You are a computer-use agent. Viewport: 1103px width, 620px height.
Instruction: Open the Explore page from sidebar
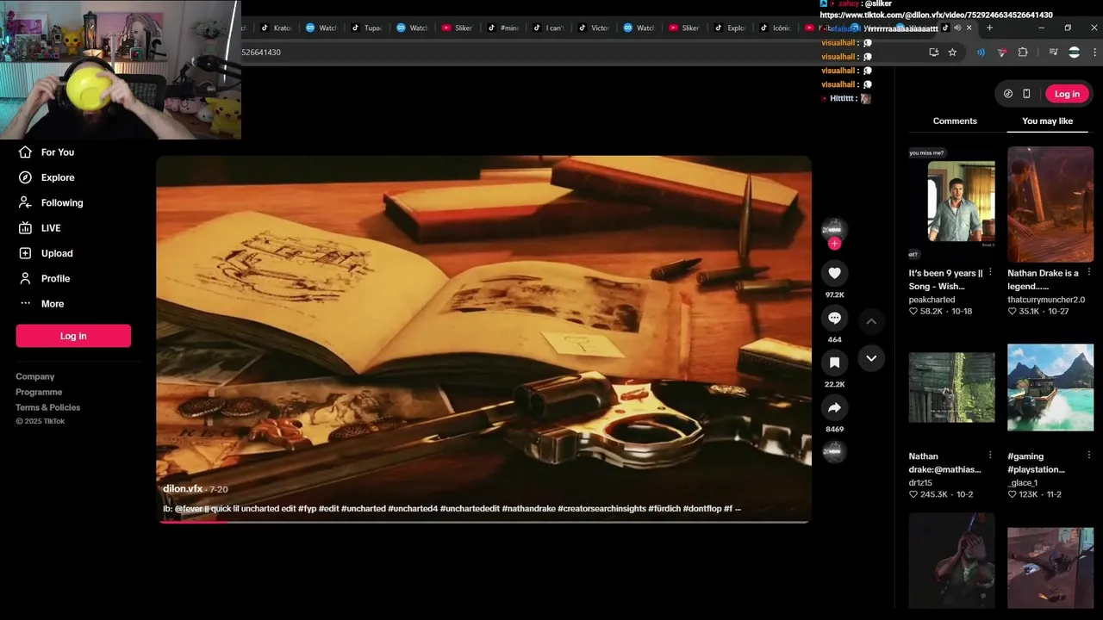[x=47, y=177]
